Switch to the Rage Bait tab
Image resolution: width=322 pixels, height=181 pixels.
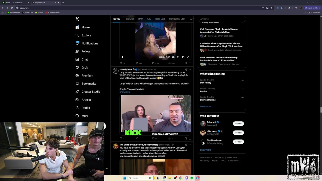pyautogui.click(x=160, y=19)
